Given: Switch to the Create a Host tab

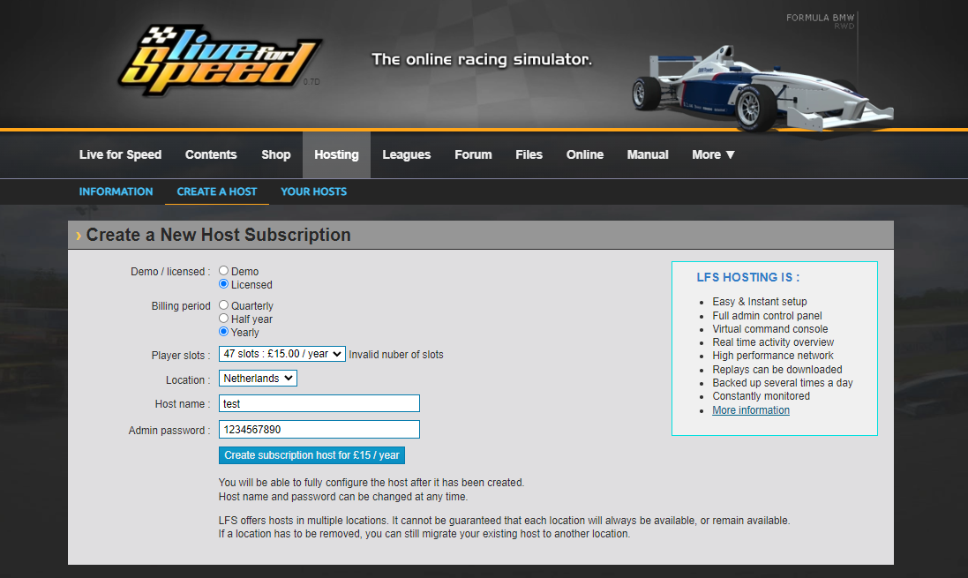Looking at the screenshot, I should 217,191.
